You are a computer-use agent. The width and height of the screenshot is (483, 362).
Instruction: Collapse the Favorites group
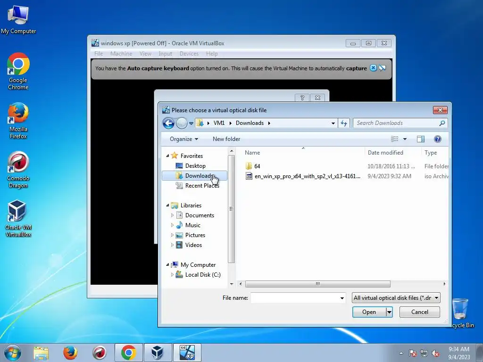point(167,156)
